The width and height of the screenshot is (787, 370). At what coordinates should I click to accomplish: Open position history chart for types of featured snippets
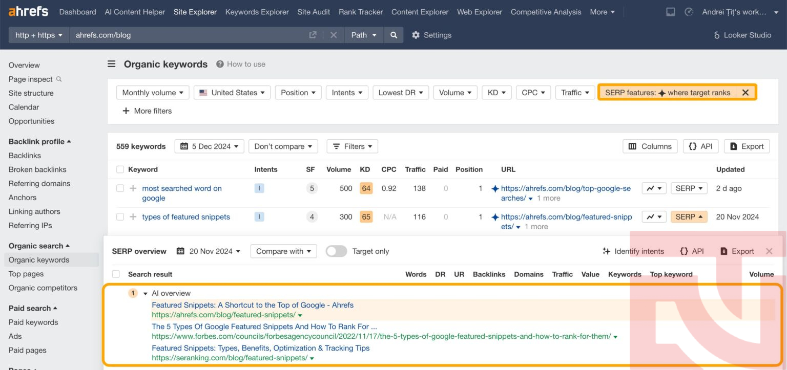coord(654,217)
